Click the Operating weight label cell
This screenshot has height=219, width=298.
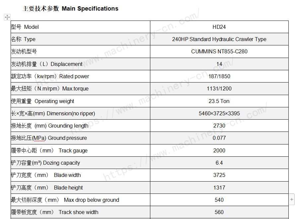pos(80,101)
